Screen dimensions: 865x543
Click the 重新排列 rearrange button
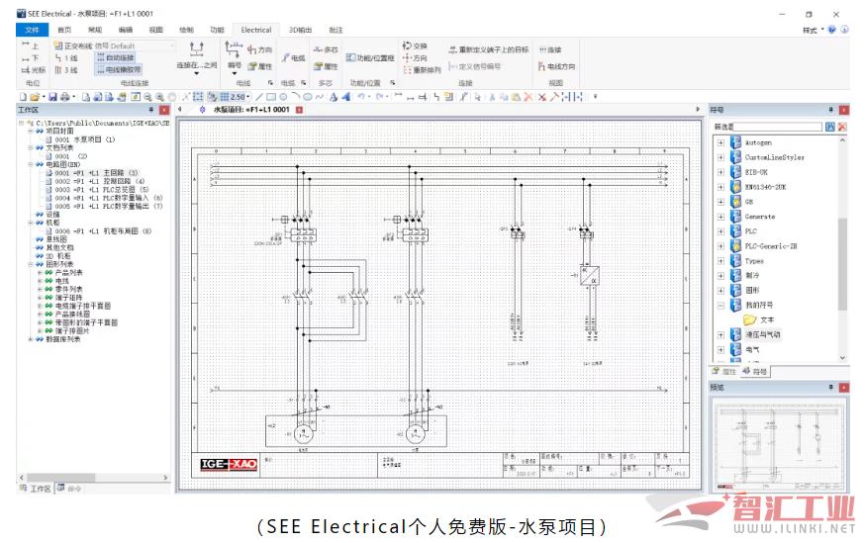pos(422,70)
